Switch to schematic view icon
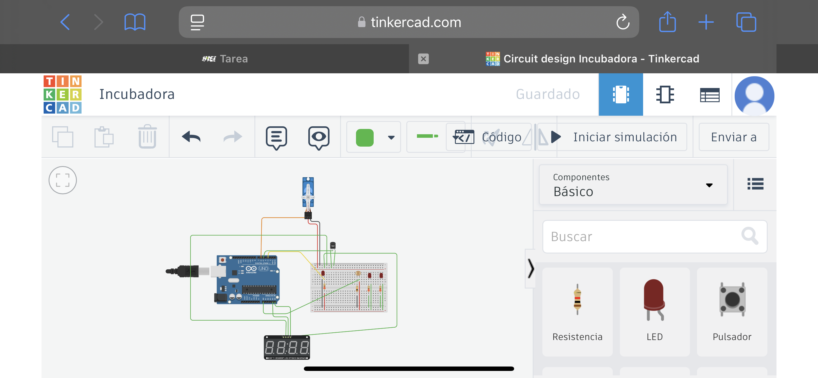818x378 pixels. click(x=665, y=94)
